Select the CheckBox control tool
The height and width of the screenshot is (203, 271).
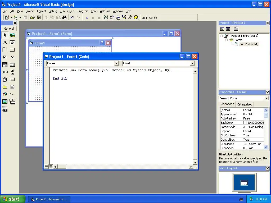(x=5, y=57)
